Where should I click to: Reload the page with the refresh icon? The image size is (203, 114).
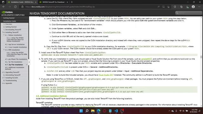click(x=15, y=7)
